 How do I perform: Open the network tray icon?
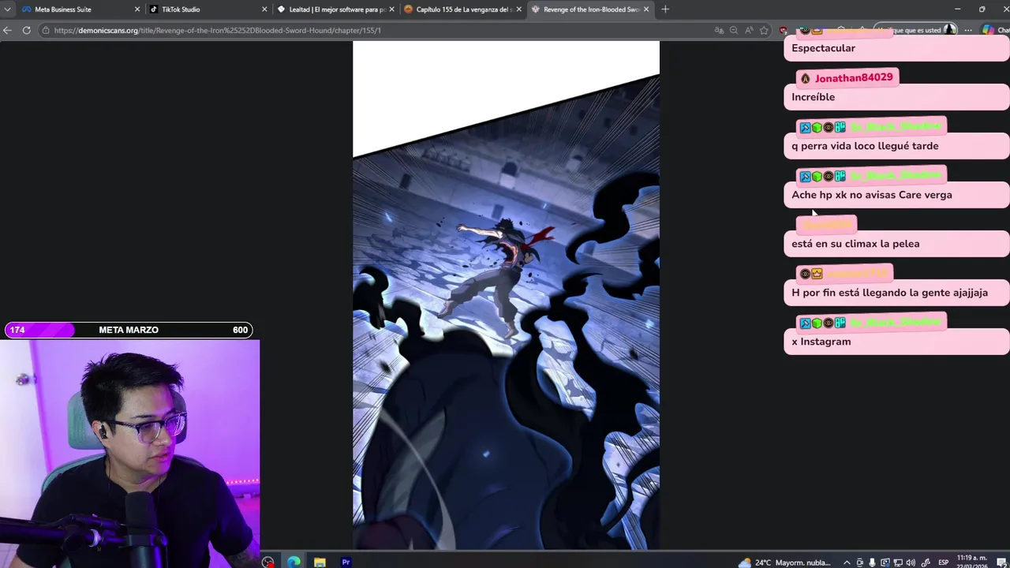point(898,562)
